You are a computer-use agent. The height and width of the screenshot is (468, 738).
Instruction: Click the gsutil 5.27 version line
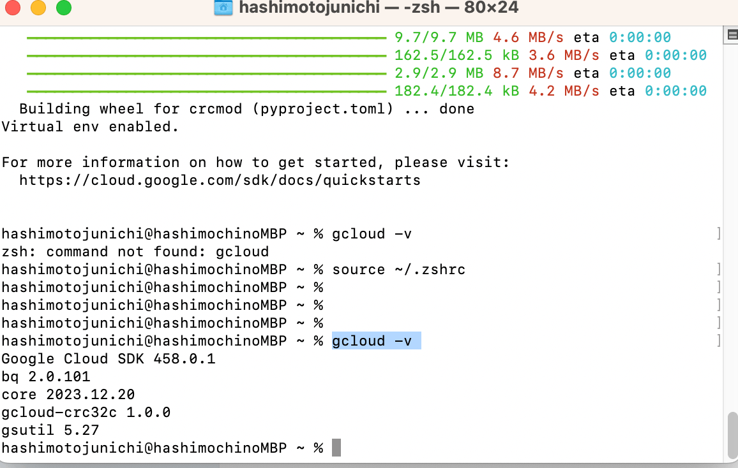click(50, 430)
